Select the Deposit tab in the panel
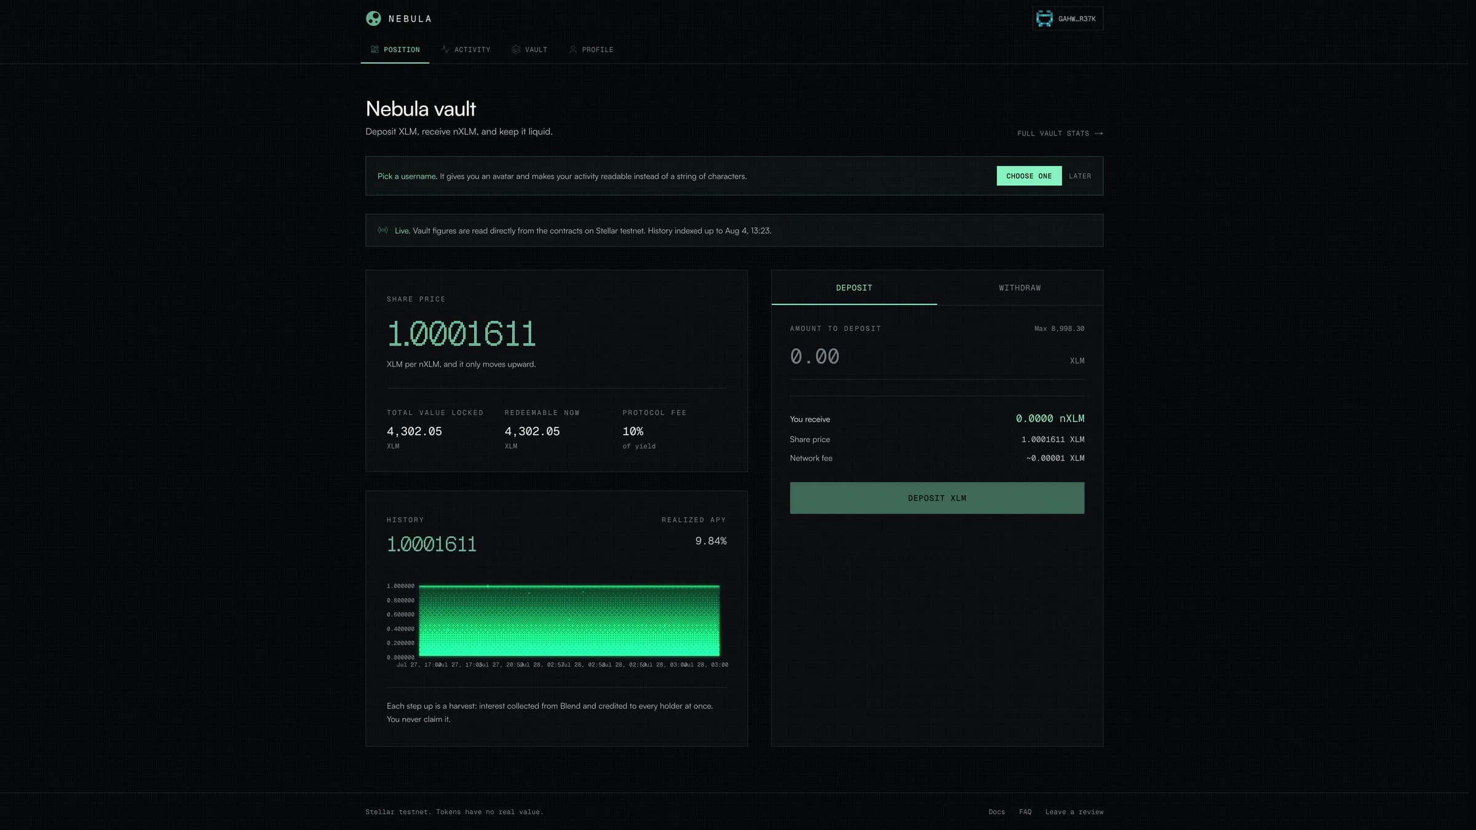 (854, 288)
